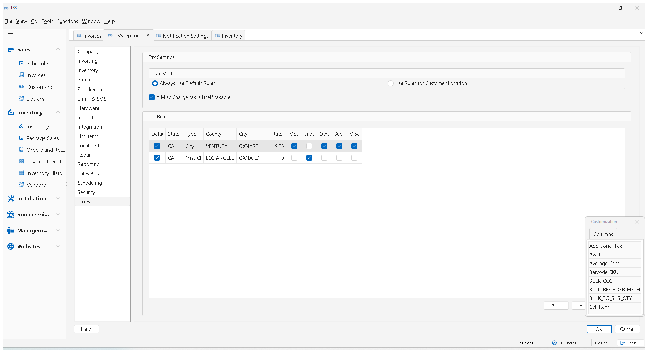The width and height of the screenshot is (648, 350).
Task: Click the Add button for tax rules
Action: coord(556,306)
